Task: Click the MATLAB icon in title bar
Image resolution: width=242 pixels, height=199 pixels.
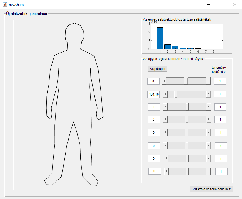Action: click(5, 5)
